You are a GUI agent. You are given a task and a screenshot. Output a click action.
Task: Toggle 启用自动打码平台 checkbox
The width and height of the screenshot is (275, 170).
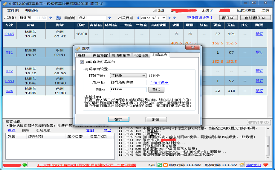coord(82,62)
